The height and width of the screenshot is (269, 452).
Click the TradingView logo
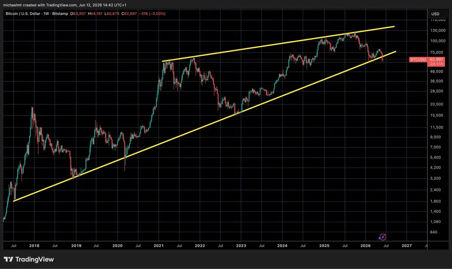pyautogui.click(x=29, y=259)
